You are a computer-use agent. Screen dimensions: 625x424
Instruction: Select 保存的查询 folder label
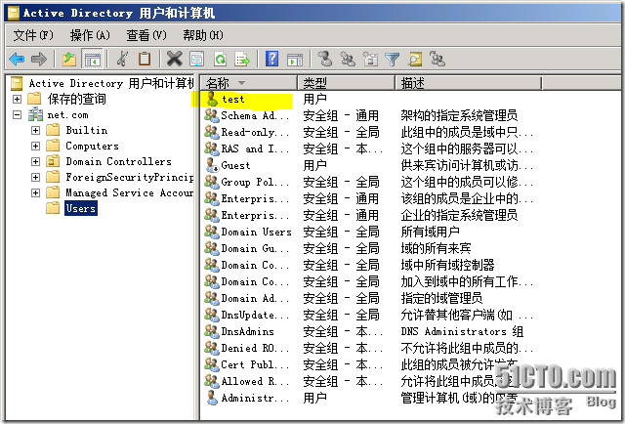point(77,99)
